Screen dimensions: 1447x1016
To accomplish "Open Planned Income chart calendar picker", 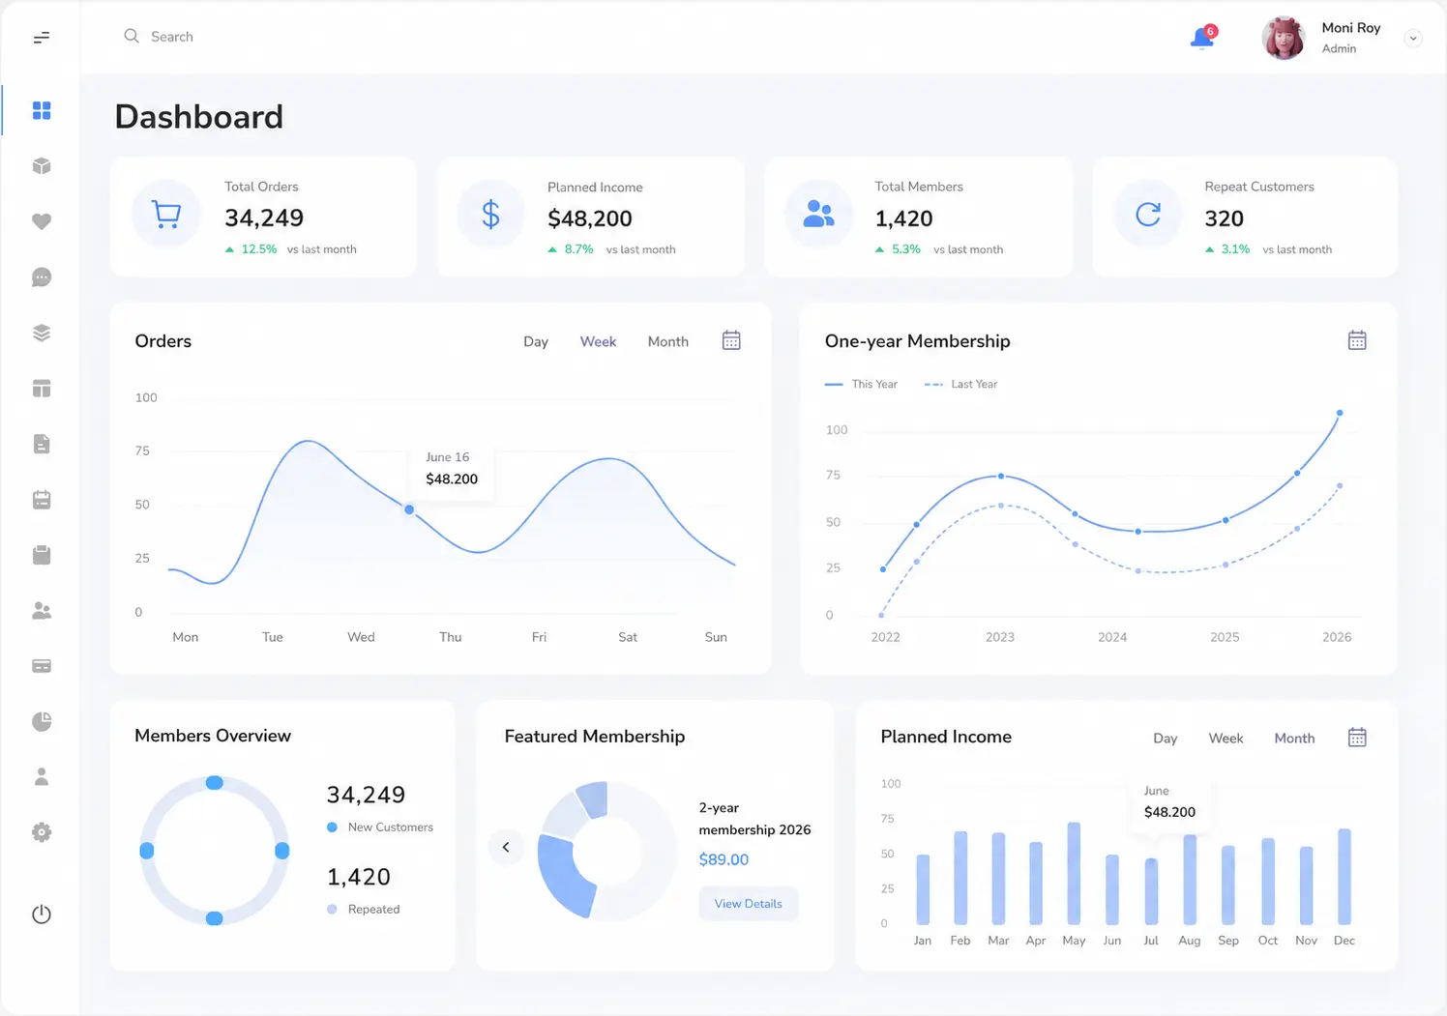I will click(x=1357, y=738).
